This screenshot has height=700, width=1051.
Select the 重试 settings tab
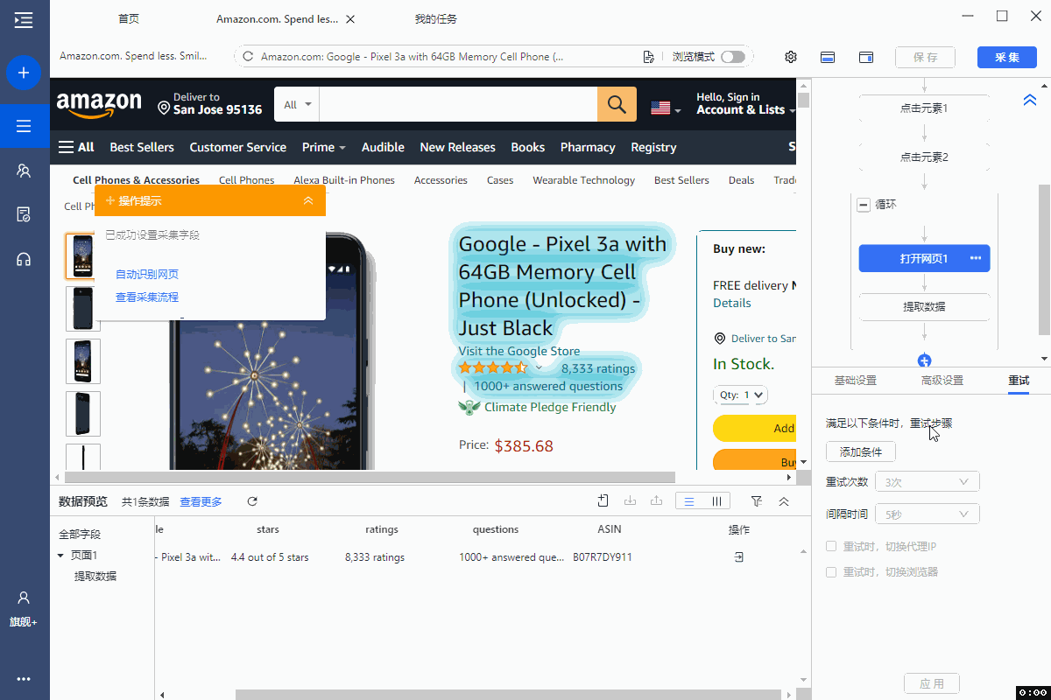1019,381
